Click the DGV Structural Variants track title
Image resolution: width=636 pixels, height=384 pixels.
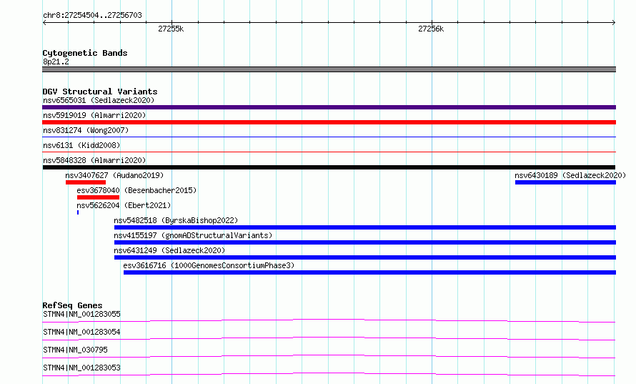(x=100, y=92)
